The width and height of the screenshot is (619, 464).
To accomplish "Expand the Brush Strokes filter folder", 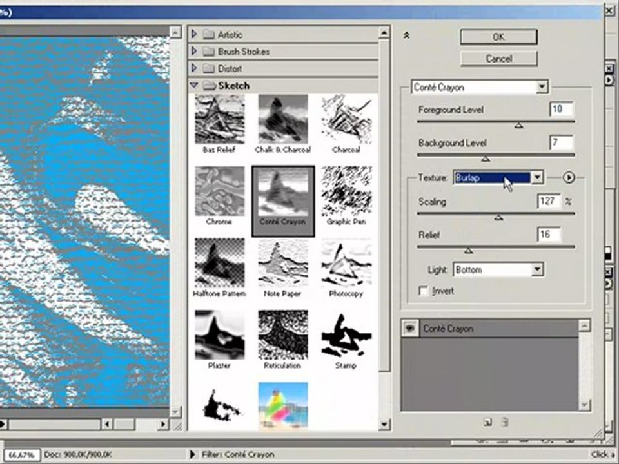I will [x=194, y=52].
